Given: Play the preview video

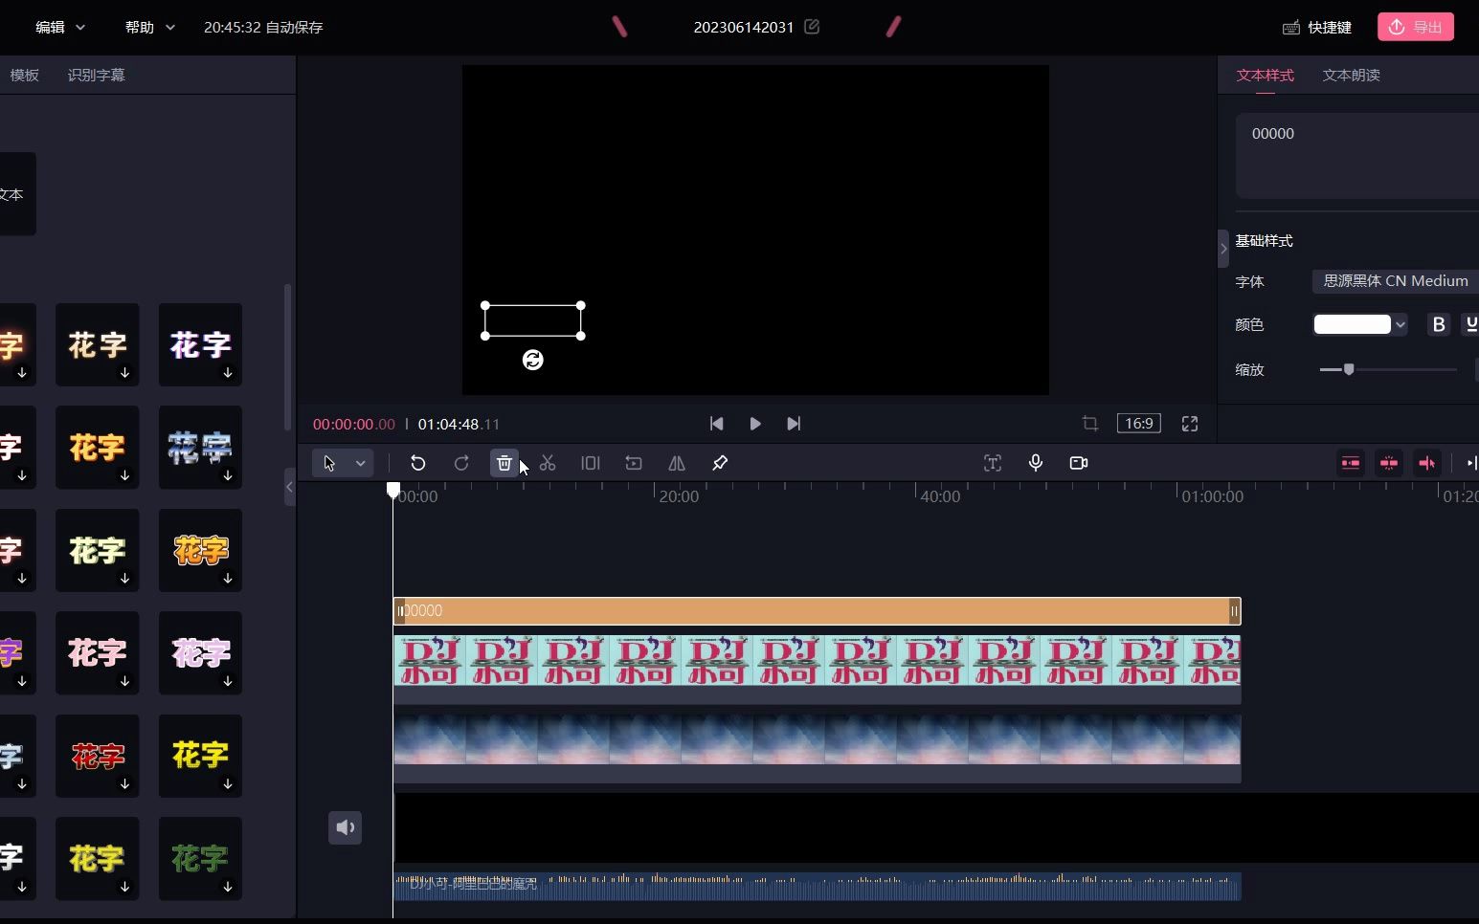Looking at the screenshot, I should (x=755, y=424).
